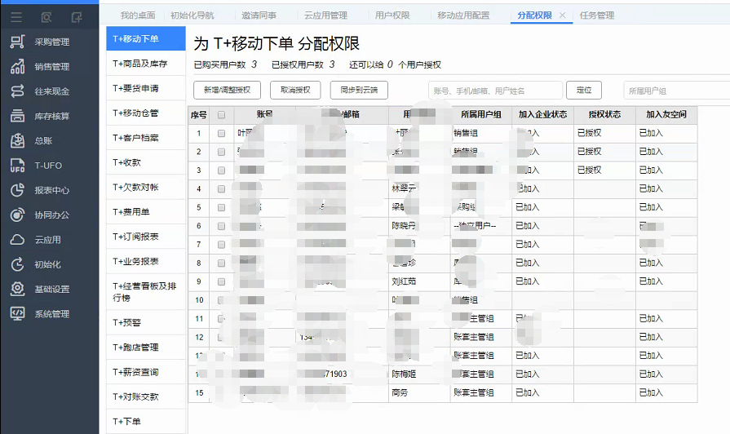Open 采购管理 from the sidebar icon
730x434 pixels.
[x=17, y=42]
